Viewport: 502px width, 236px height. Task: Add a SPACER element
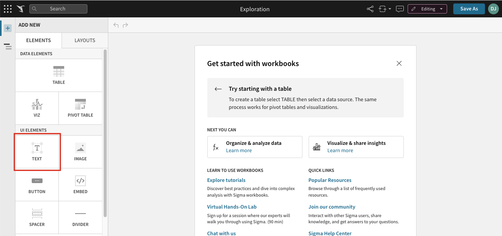pyautogui.click(x=37, y=217)
